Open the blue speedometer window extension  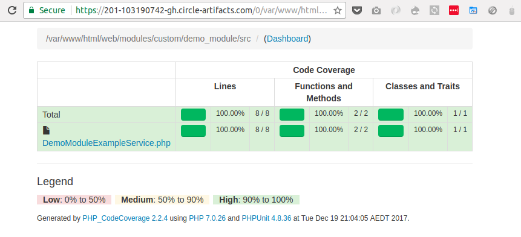pyautogui.click(x=473, y=11)
